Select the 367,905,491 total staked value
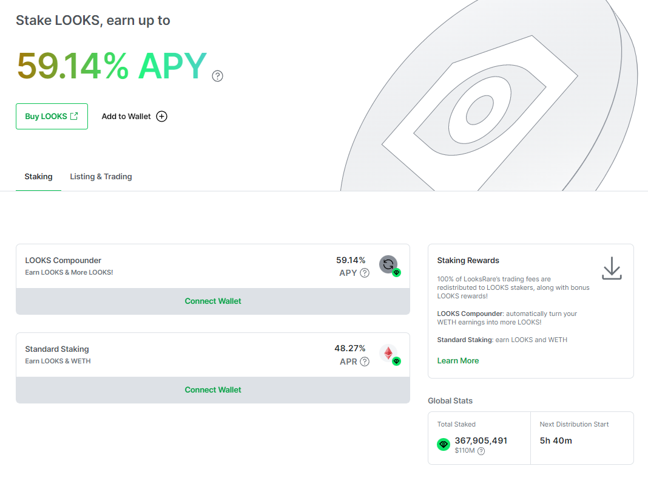Viewport: 648px width, 477px height. (481, 441)
